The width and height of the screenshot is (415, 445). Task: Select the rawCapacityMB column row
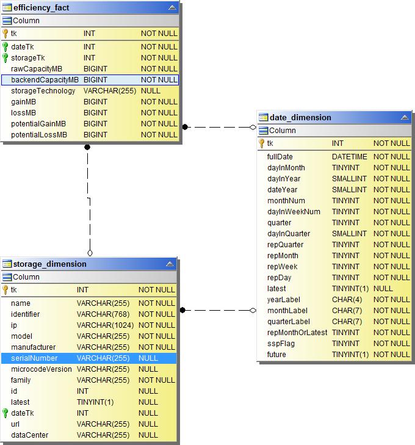tap(90, 69)
